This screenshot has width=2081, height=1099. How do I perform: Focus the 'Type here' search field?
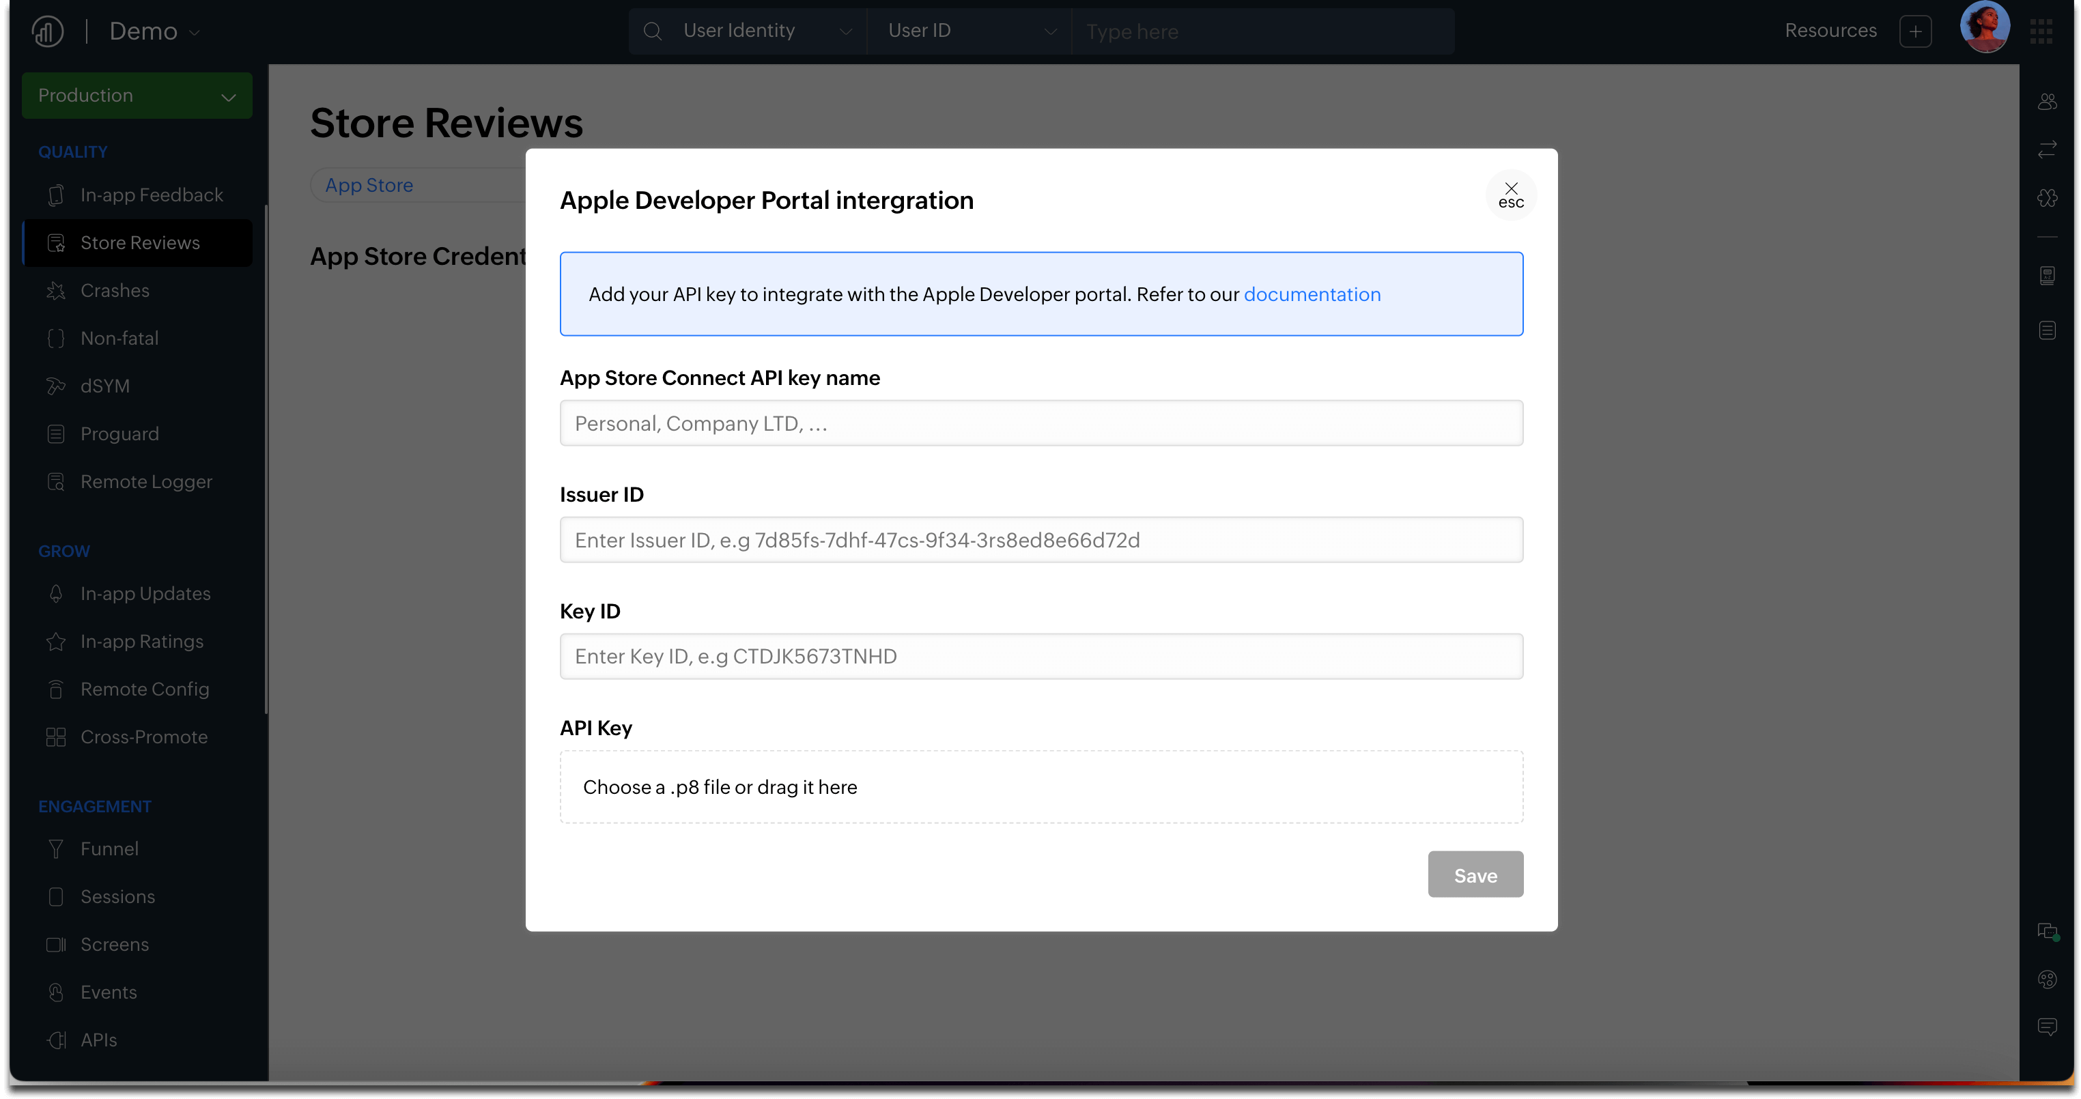(x=1262, y=31)
